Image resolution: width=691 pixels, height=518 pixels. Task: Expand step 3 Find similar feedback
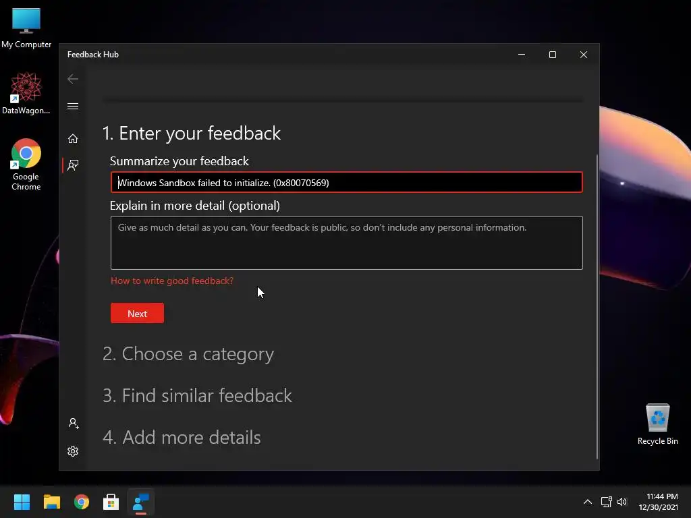[x=197, y=395]
